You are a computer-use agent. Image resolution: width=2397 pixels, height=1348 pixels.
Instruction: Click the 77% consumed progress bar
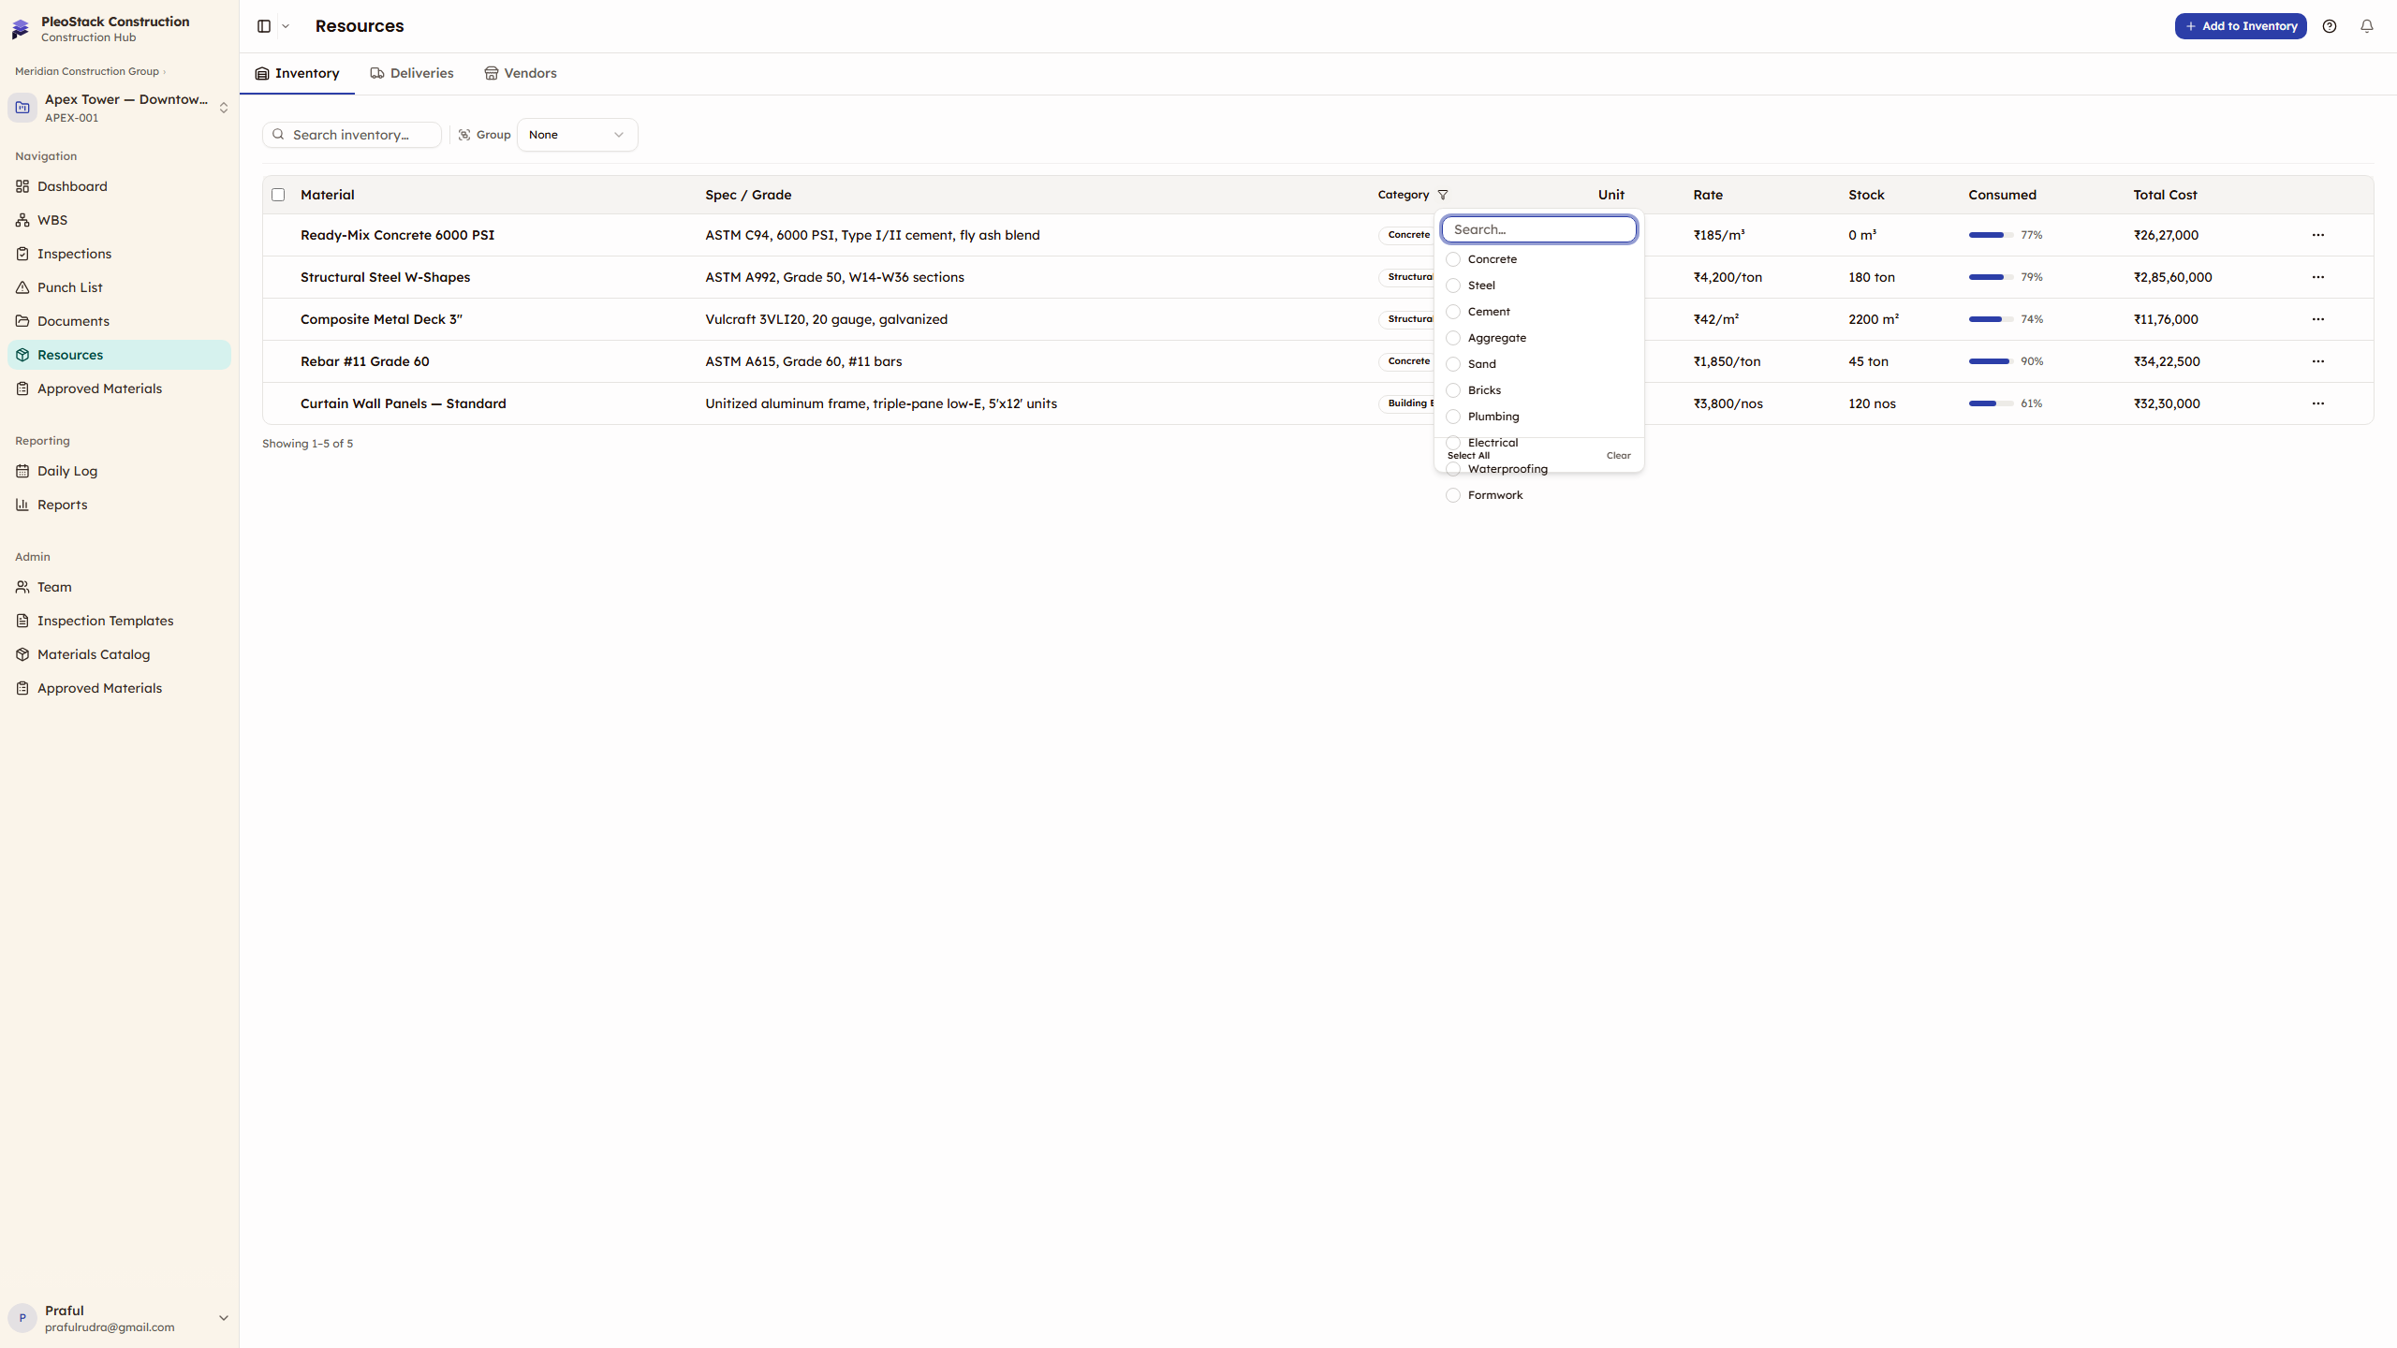(1991, 235)
